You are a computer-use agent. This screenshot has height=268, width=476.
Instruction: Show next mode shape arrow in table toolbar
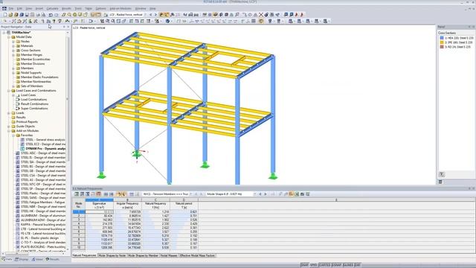tap(266, 194)
